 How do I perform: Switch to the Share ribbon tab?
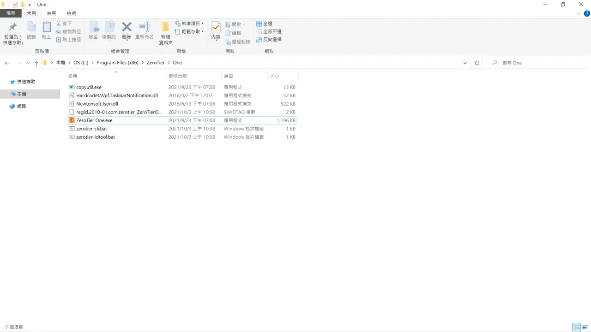coord(51,13)
